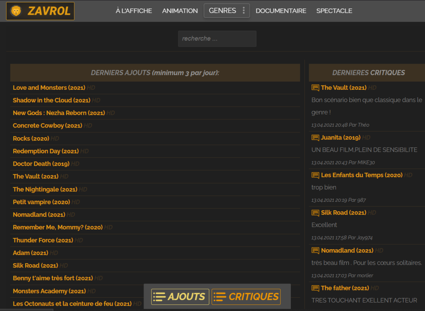Open Nomadland (2021) in additions list
The image size is (425, 311).
[x=39, y=215]
